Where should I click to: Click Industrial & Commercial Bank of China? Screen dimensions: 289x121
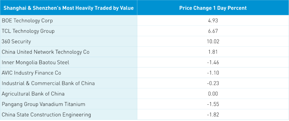point(48,83)
